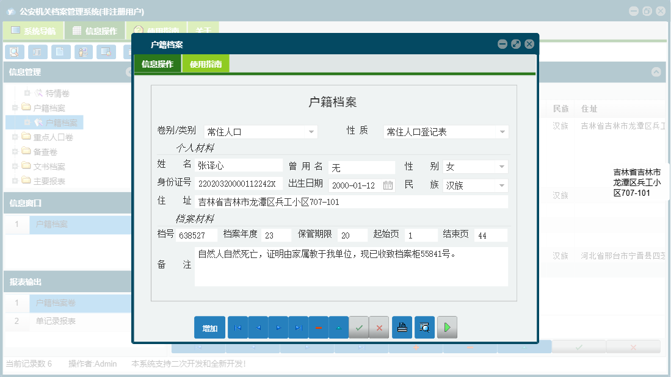The width and height of the screenshot is (671, 377).
Task: Select the magnifier search icon in the sidebar toolbar
Action: click(13, 52)
